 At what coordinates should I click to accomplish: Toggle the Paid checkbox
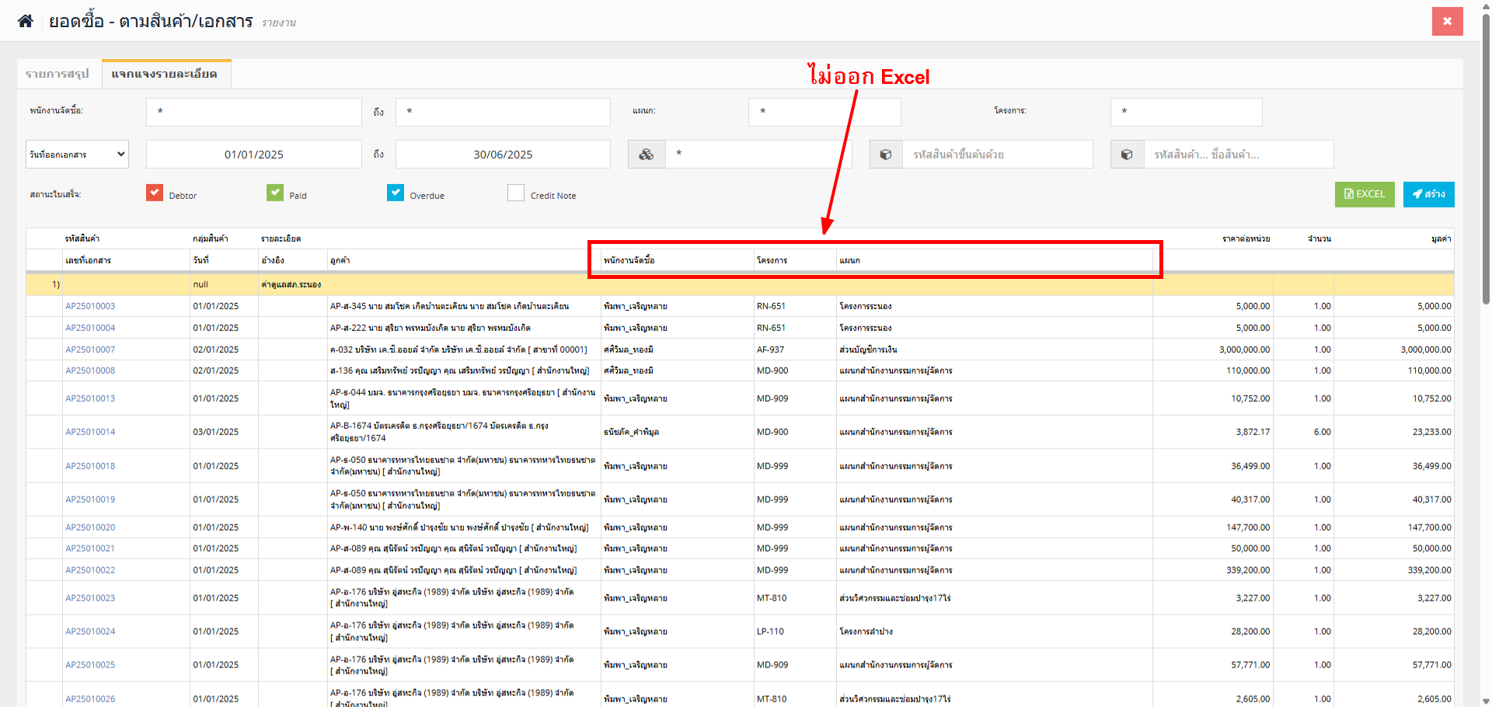point(275,193)
